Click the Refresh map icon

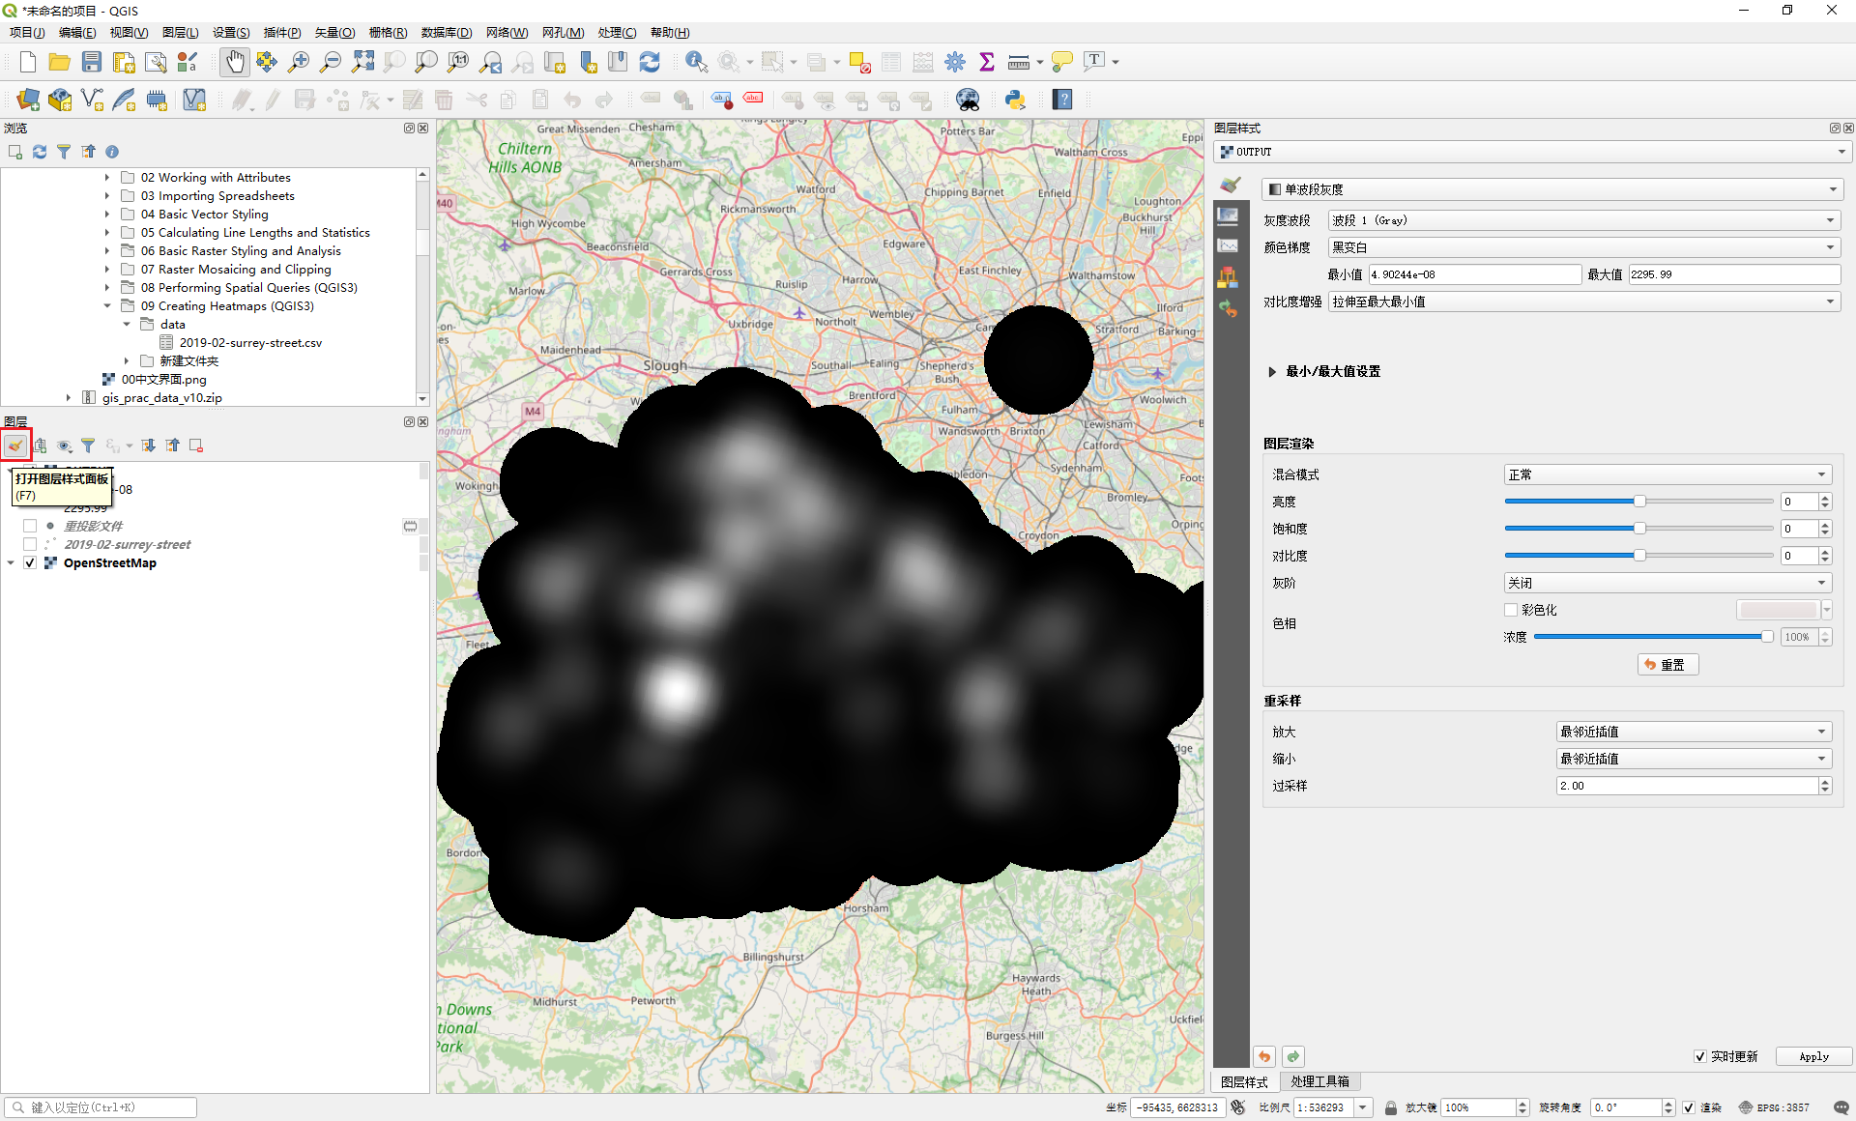(x=650, y=62)
